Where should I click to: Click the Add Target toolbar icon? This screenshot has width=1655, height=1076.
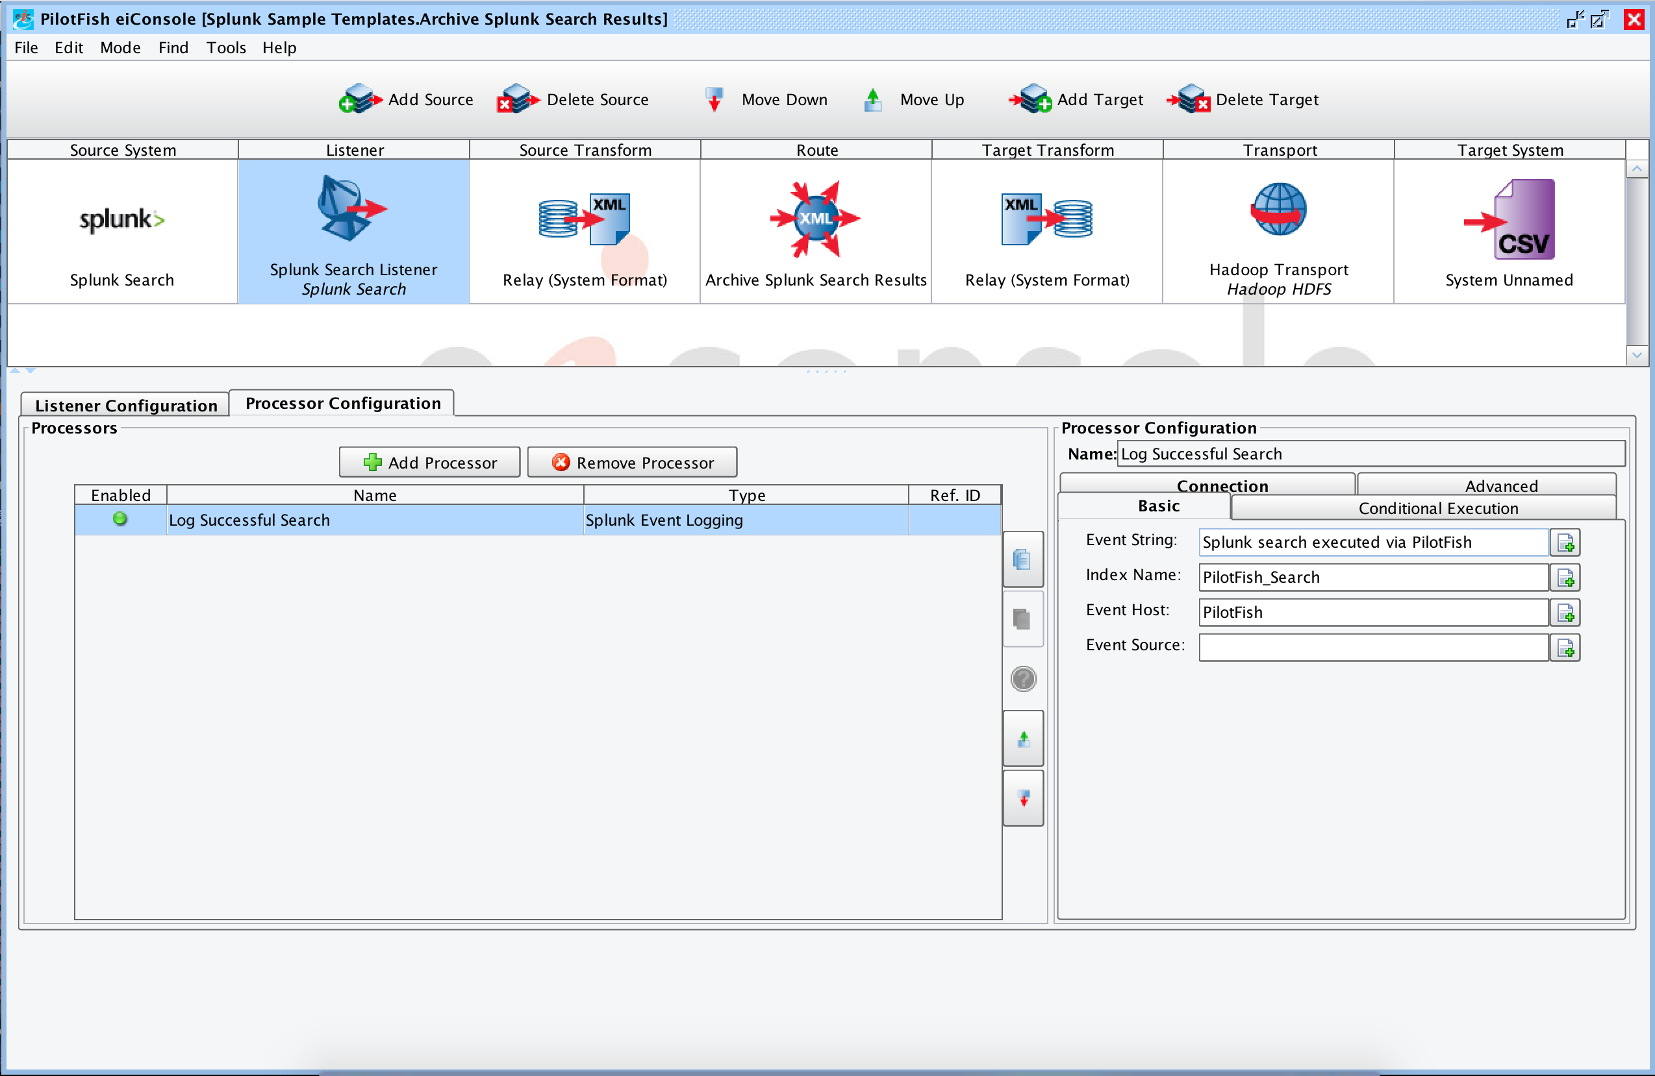(x=1030, y=99)
